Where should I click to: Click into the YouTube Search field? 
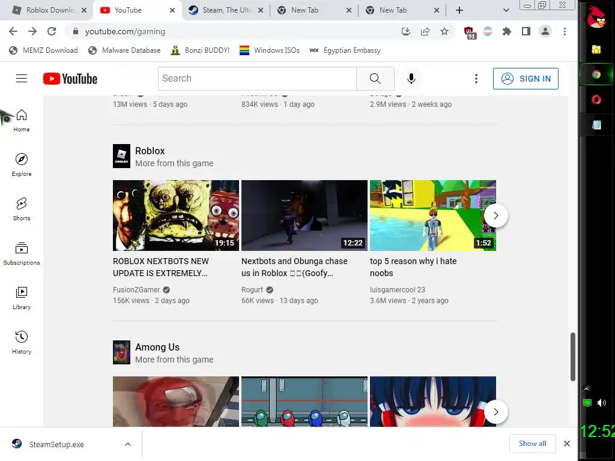click(x=257, y=79)
